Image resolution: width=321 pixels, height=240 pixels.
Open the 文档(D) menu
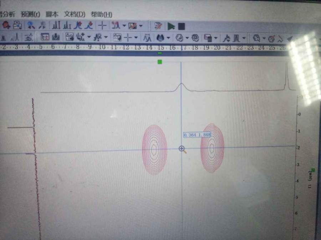tap(75, 14)
